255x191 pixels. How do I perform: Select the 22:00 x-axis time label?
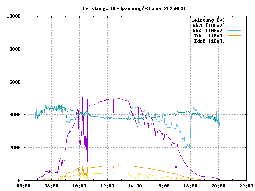coord(246,186)
